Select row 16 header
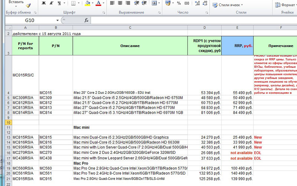 [x=9, y=153]
